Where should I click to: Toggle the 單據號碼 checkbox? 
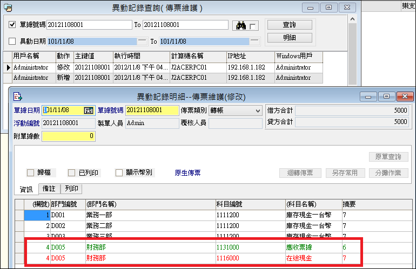[x=13, y=25]
